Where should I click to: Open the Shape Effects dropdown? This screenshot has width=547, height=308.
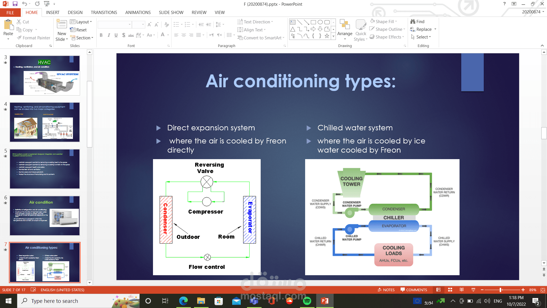(x=387, y=37)
